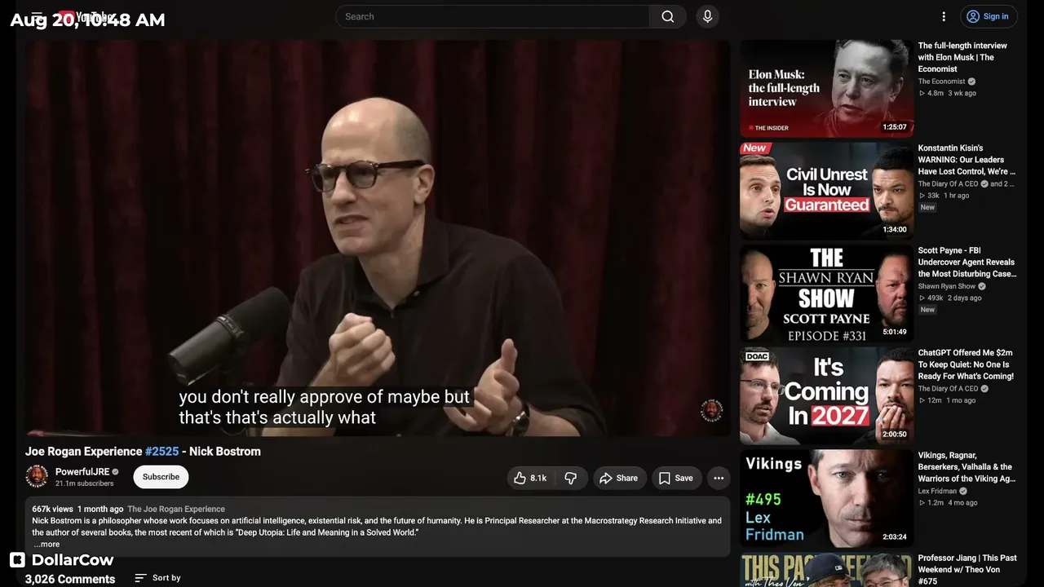
Task: Open title 'The full-length interview with Elon Musk'
Action: 962,57
